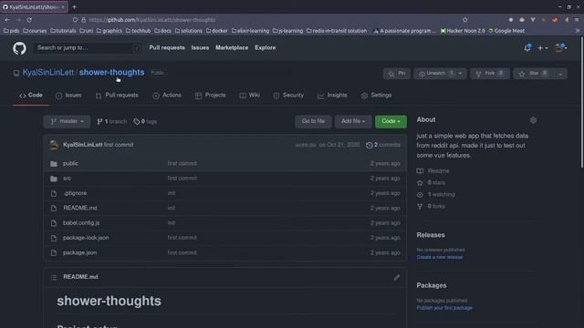Edit README with the pencil icon
Viewport: 584px width, 328px height.
click(397, 277)
